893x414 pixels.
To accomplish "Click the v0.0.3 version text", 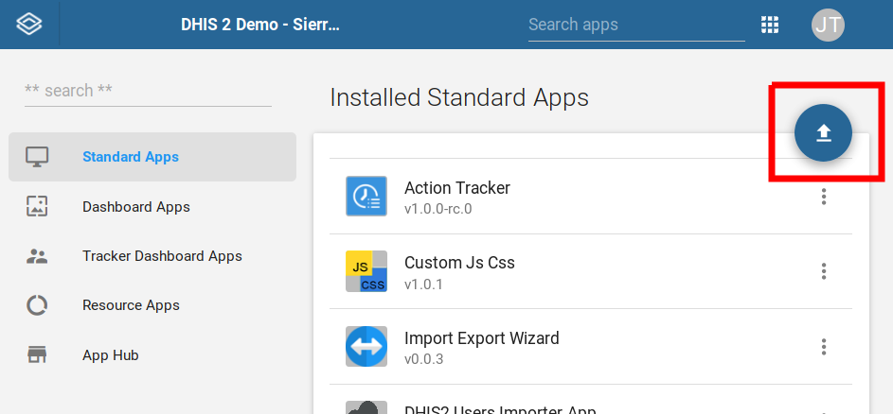I will click(x=423, y=359).
